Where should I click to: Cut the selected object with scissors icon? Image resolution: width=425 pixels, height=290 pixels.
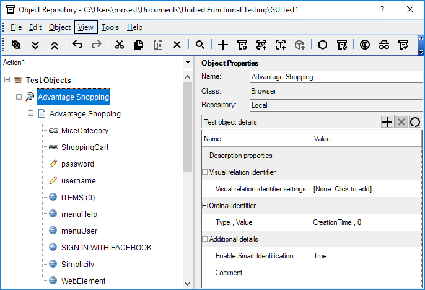(x=119, y=45)
